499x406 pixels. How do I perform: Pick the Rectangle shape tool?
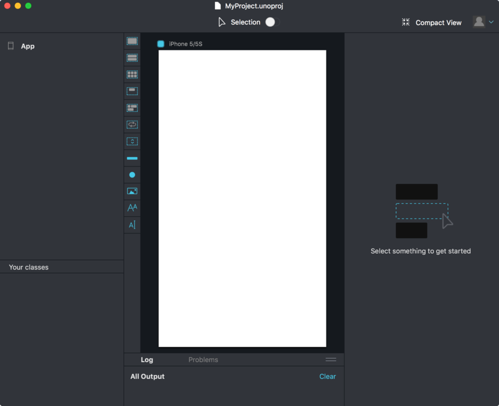pos(132,158)
